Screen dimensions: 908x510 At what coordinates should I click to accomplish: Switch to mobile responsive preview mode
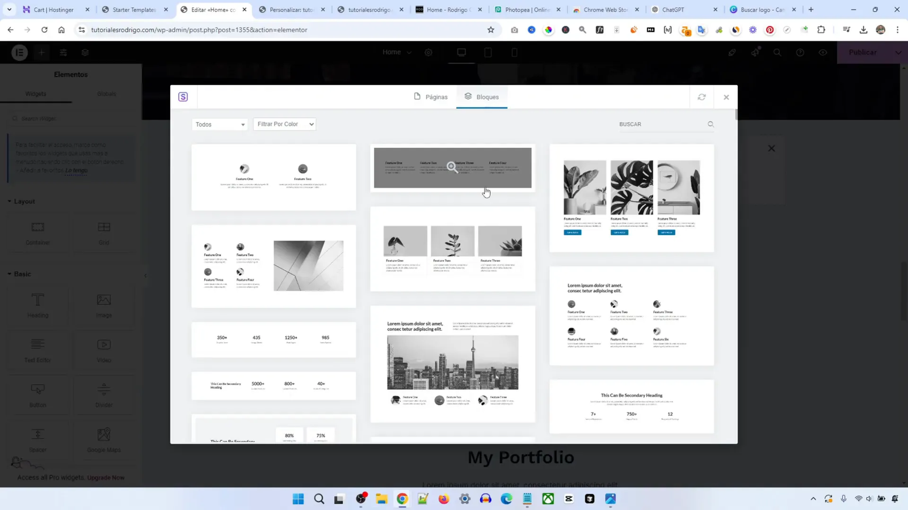click(x=514, y=52)
